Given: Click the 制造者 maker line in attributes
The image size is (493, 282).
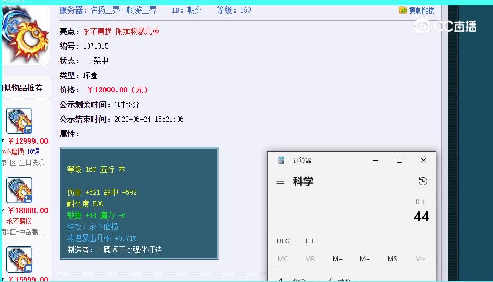Looking at the screenshot, I should tap(115, 250).
